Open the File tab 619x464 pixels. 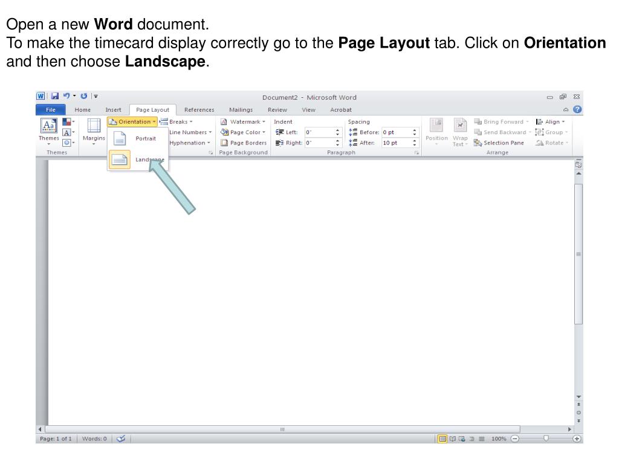pos(51,110)
